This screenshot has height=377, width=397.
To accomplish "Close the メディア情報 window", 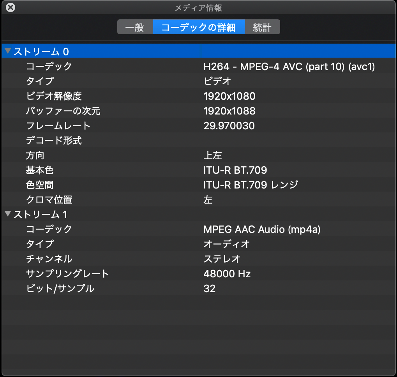I will click(11, 7).
